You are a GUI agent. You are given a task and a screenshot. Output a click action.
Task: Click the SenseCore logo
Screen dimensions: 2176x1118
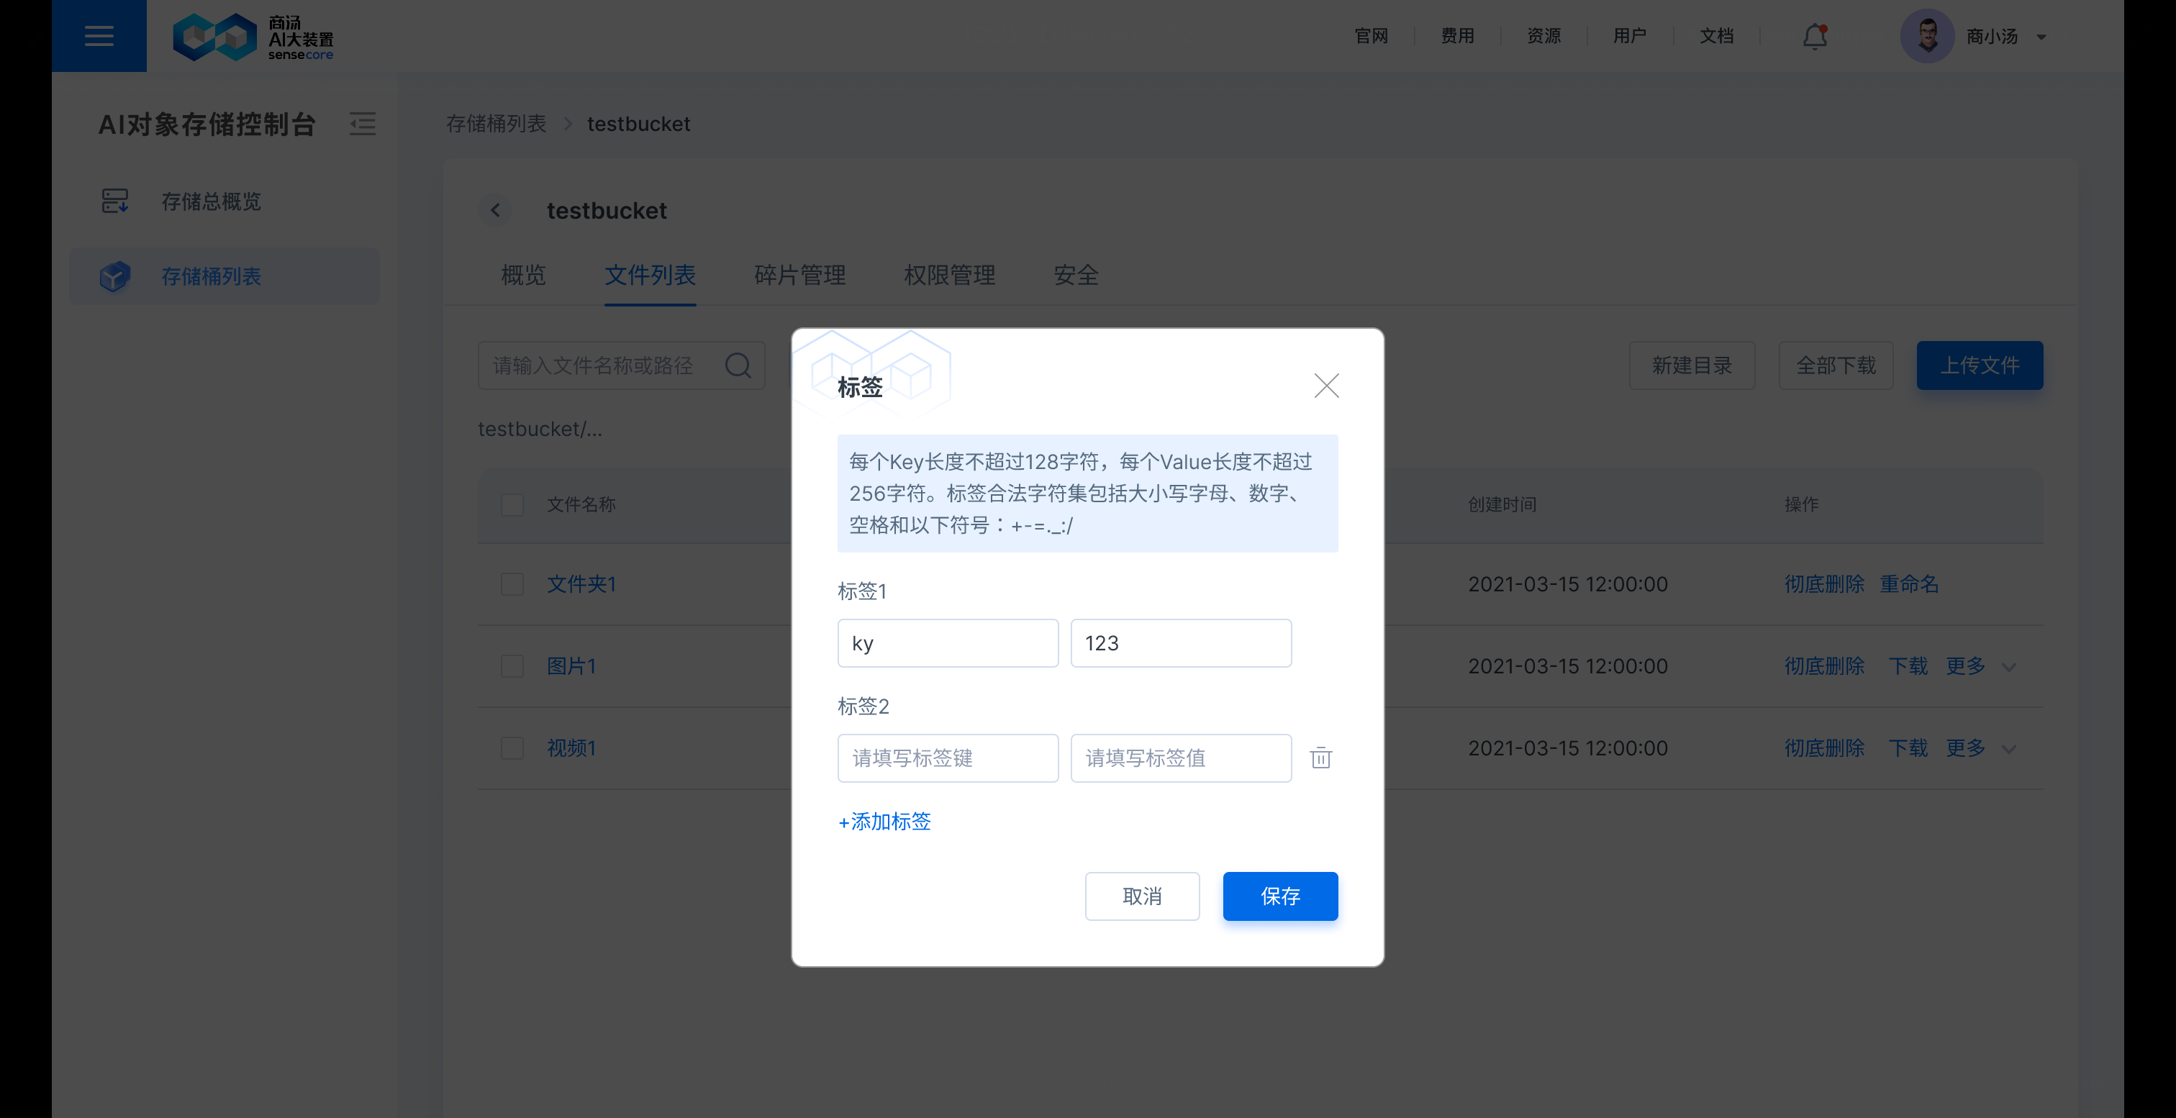pos(252,35)
